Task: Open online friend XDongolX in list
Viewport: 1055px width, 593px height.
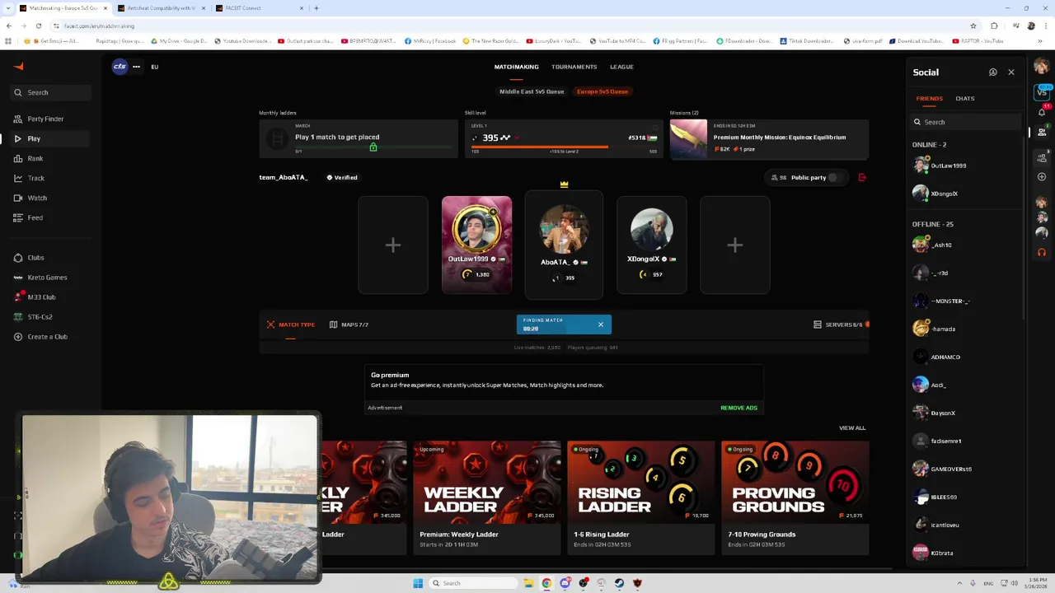Action: 964,194
